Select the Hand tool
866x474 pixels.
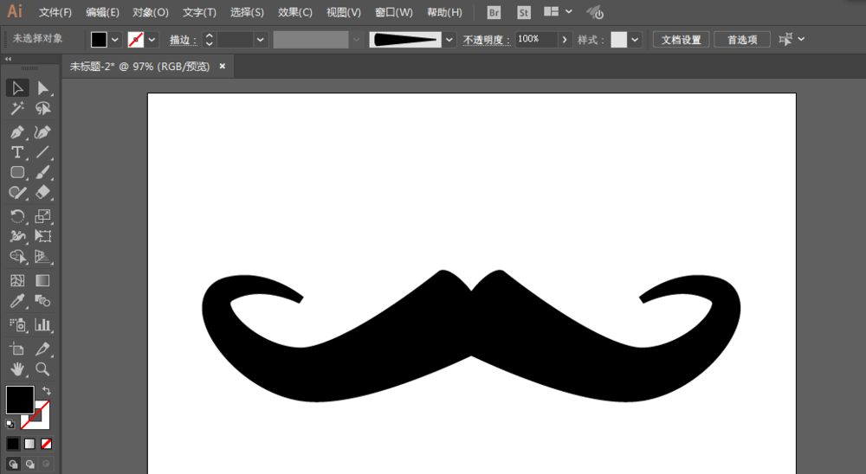point(17,369)
